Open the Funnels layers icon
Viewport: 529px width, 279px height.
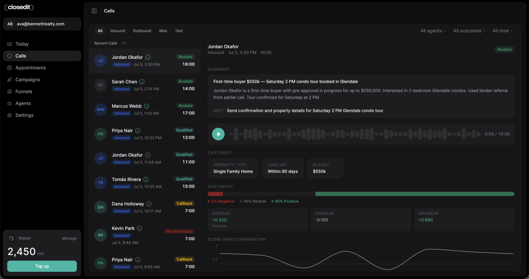click(10, 91)
